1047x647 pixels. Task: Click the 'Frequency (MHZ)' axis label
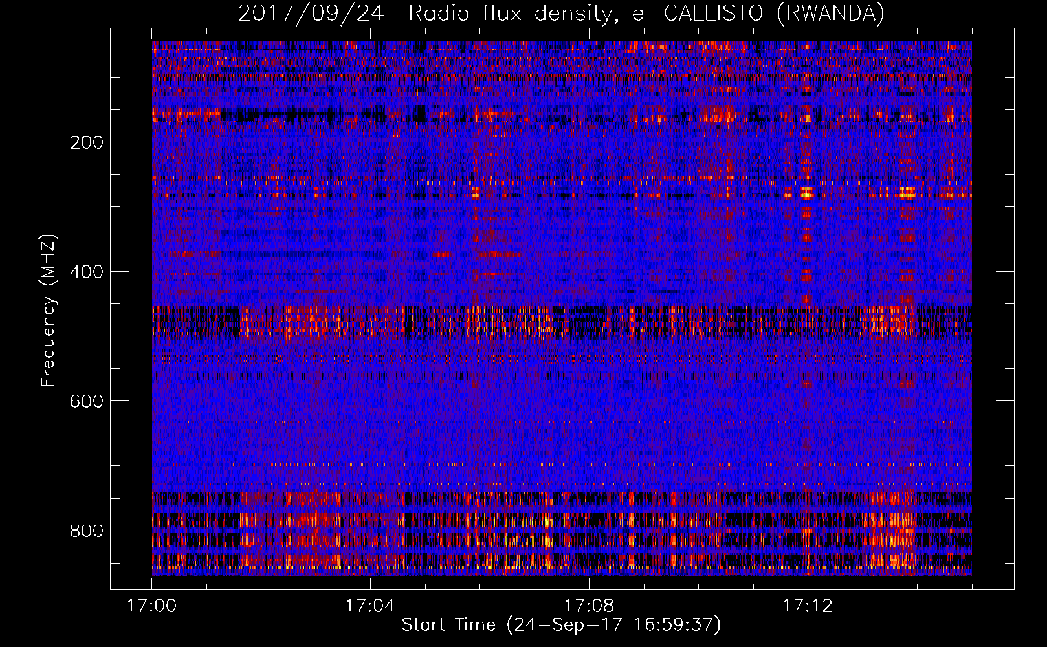[x=49, y=310]
